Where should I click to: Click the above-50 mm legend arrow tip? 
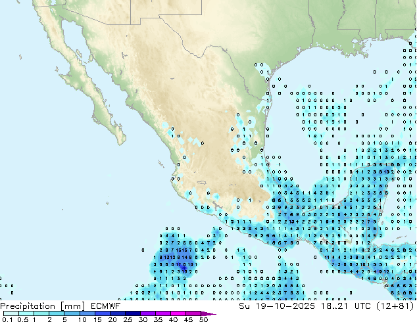208,314
